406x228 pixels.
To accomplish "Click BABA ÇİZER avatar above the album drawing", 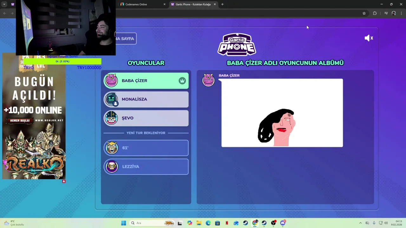I will (x=208, y=80).
